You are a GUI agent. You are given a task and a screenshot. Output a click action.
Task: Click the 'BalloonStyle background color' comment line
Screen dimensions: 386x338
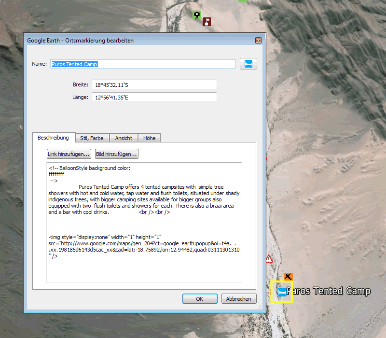[90, 168]
